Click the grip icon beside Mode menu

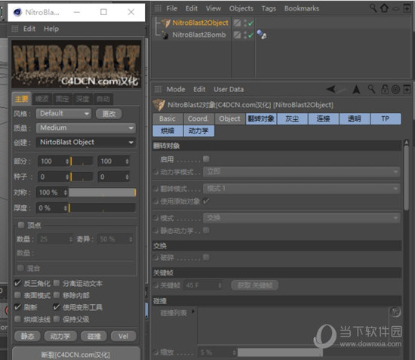tap(158, 89)
